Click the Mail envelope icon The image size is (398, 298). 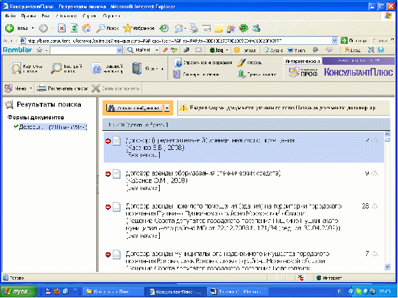click(179, 28)
